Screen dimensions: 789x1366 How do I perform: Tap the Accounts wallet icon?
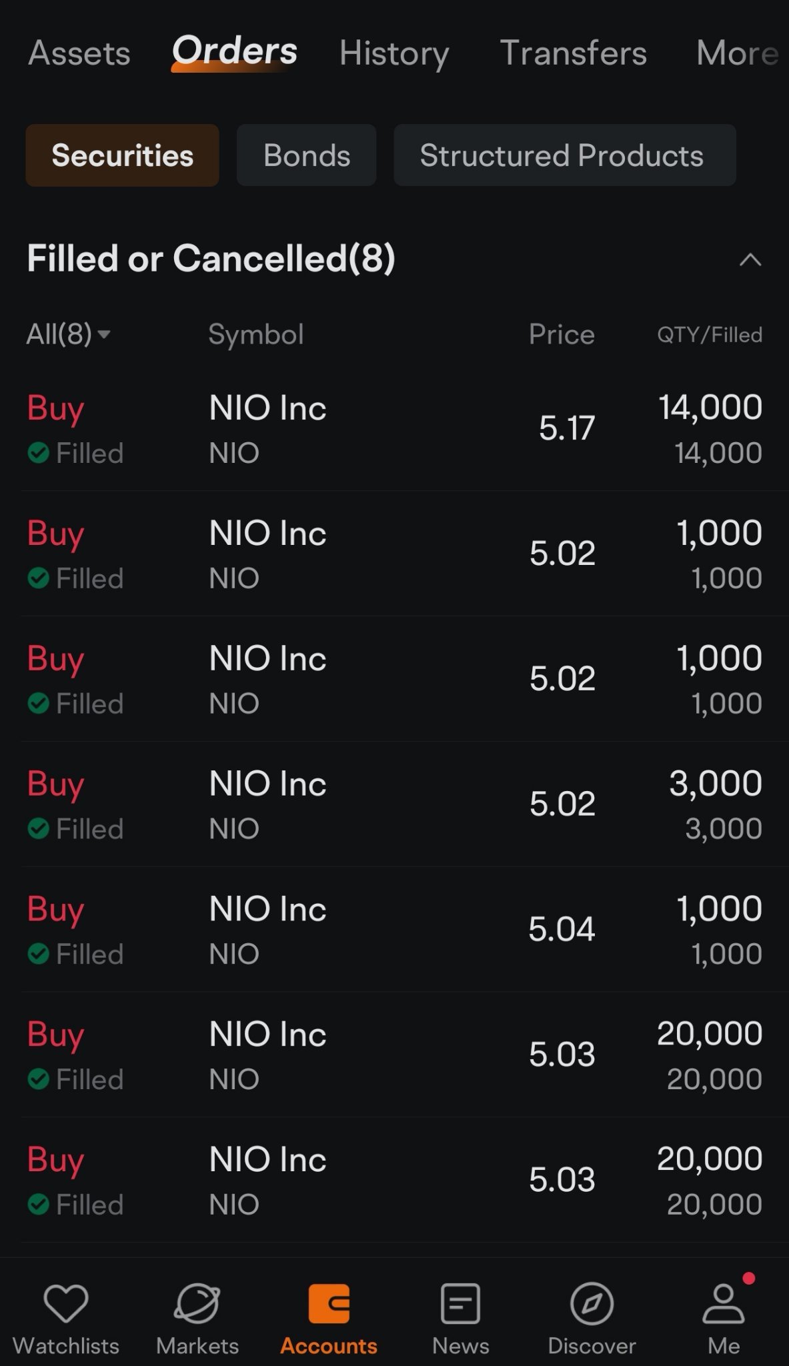pos(329,1303)
